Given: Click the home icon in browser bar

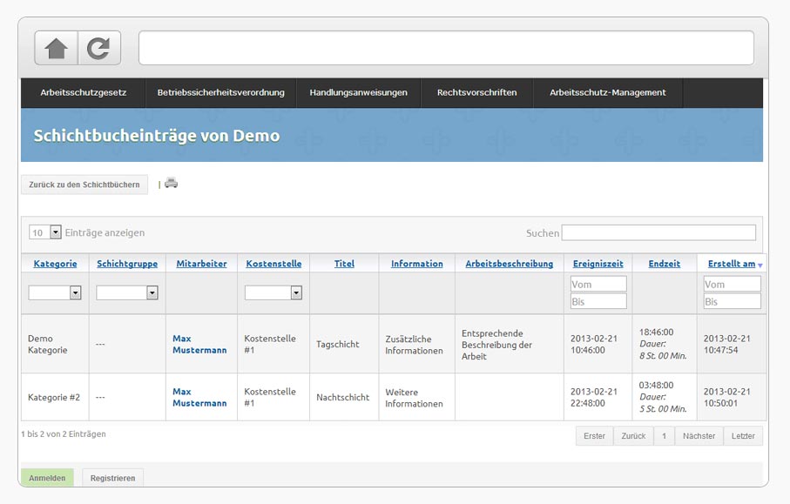Looking at the screenshot, I should pos(56,49).
